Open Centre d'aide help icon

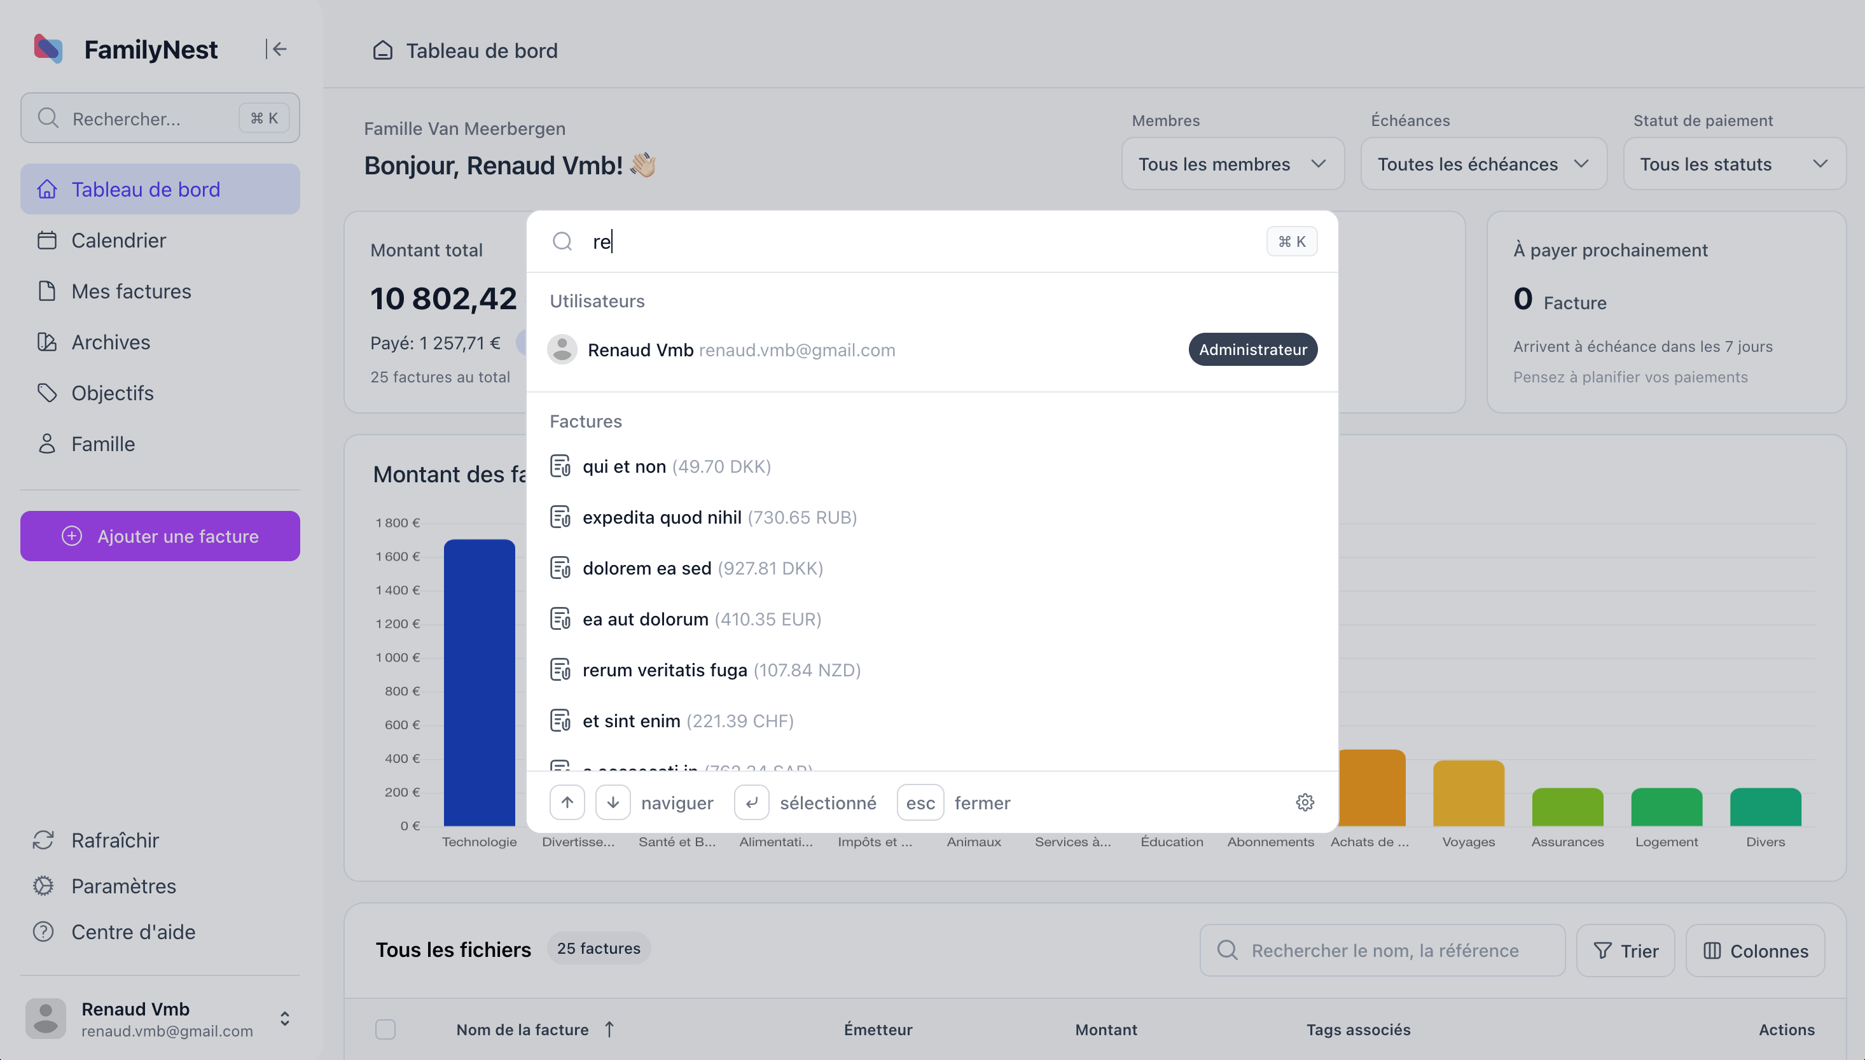tap(44, 932)
